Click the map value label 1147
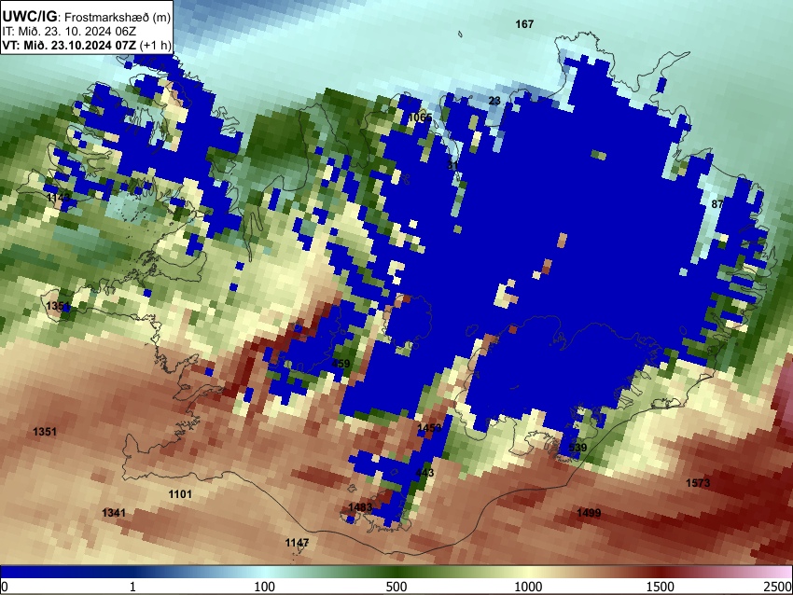793x595 pixels. (297, 543)
